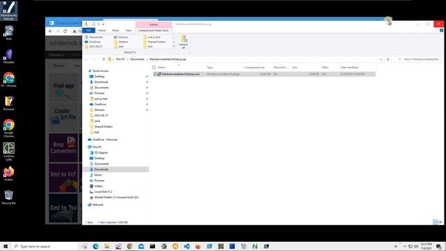Click taskbar Type here to search box

[x=45, y=246]
